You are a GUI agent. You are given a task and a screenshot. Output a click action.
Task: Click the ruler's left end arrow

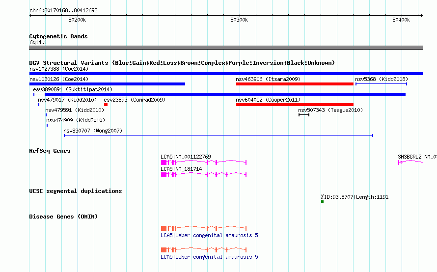point(30,15)
